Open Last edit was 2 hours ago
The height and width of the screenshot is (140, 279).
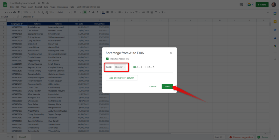pos(89,7)
